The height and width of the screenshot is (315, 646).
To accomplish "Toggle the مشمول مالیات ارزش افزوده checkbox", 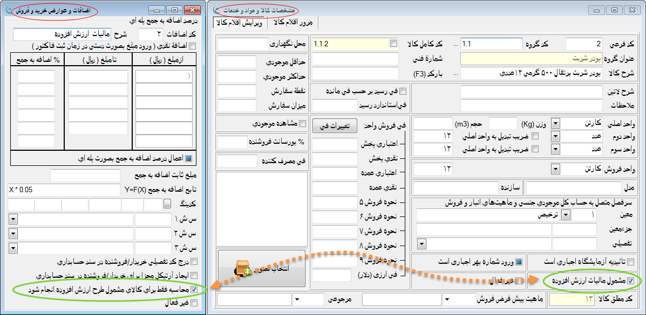I will tap(630, 281).
